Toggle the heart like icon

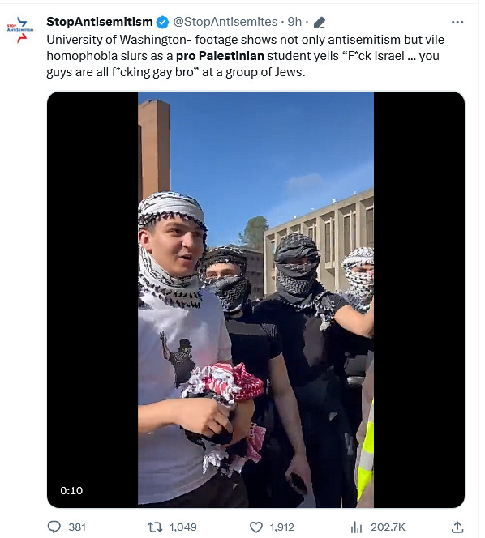point(256,527)
